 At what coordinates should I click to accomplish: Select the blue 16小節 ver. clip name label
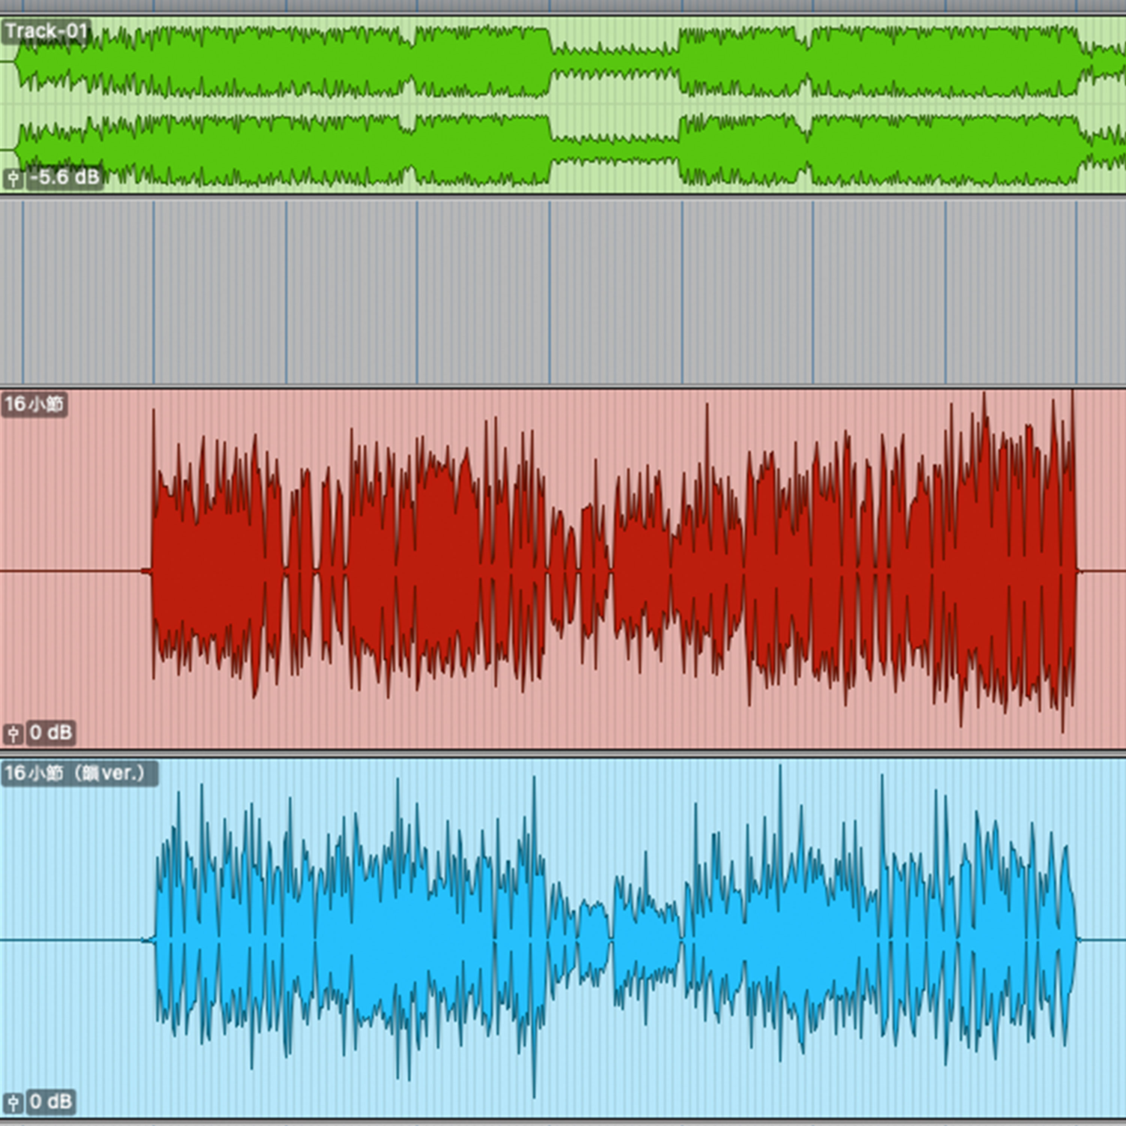point(79,774)
